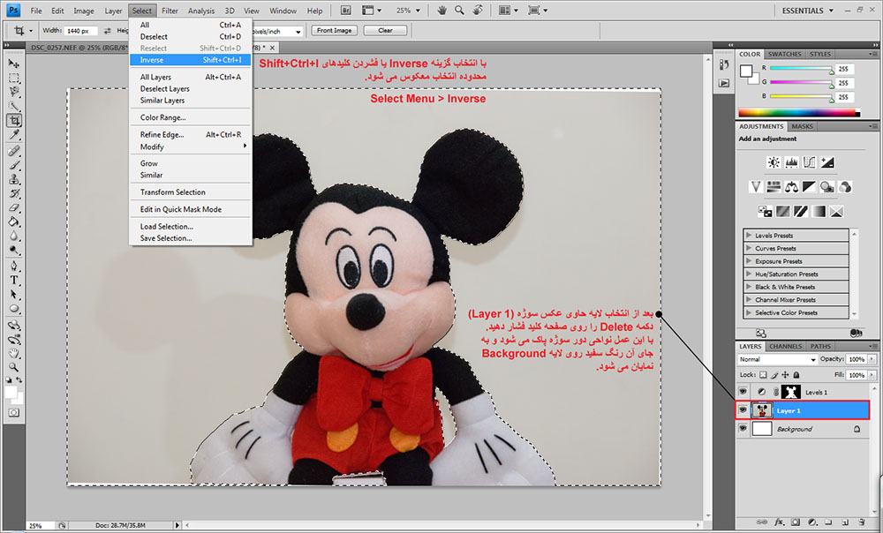Add a Brightness/Contrast adjustment
883x533 pixels.
[x=774, y=162]
